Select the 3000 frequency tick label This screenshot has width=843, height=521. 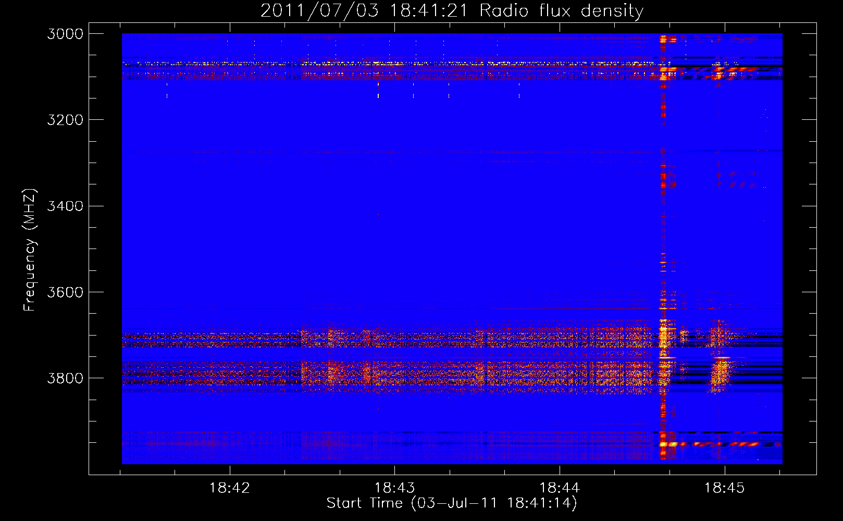click(65, 34)
